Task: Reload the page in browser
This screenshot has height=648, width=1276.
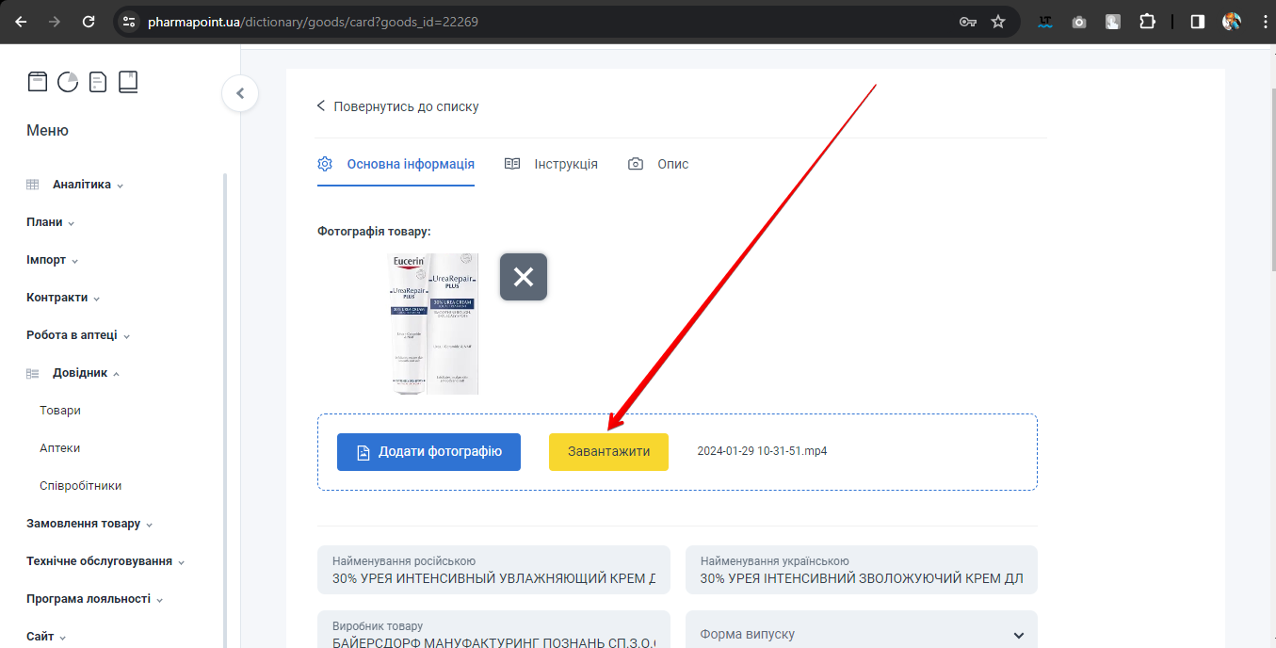Action: click(x=89, y=22)
